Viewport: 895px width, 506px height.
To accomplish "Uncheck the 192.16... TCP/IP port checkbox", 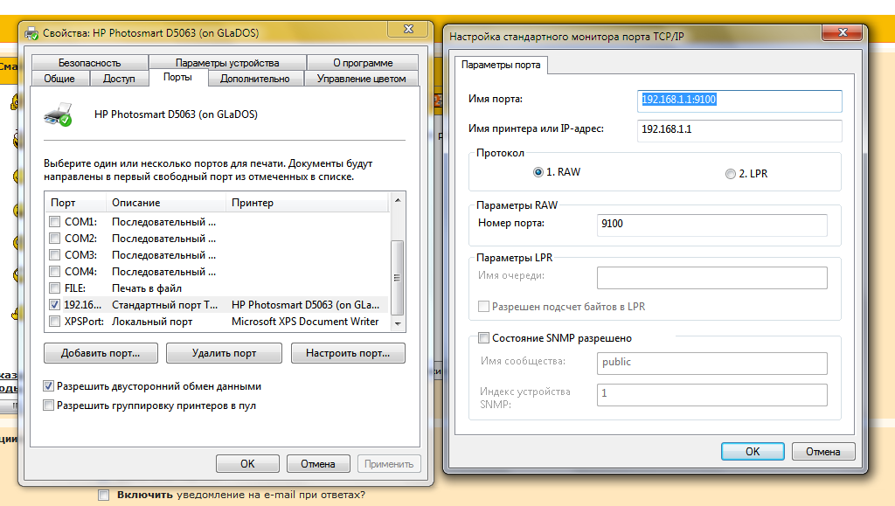I will pos(54,305).
